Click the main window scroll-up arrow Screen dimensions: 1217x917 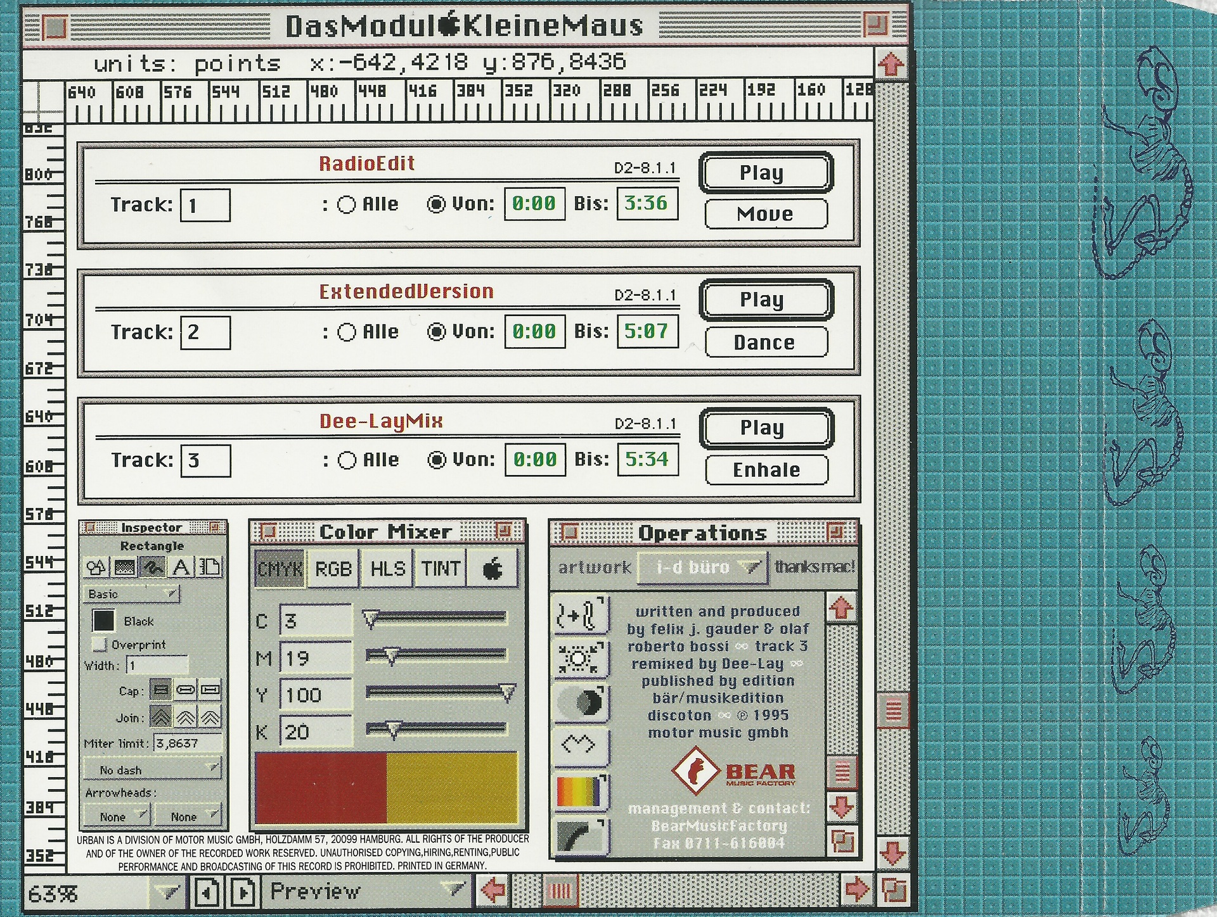[891, 63]
